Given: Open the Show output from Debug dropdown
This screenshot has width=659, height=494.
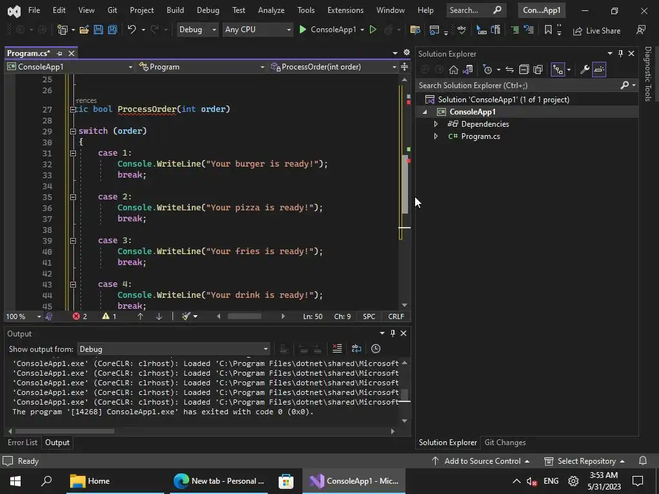Looking at the screenshot, I should 173,349.
